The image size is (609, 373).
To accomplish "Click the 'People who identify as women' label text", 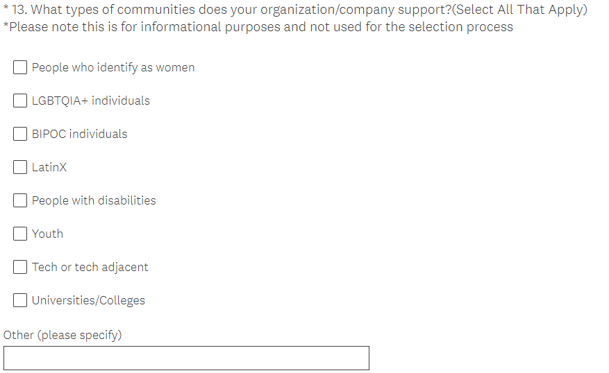I will (x=113, y=67).
